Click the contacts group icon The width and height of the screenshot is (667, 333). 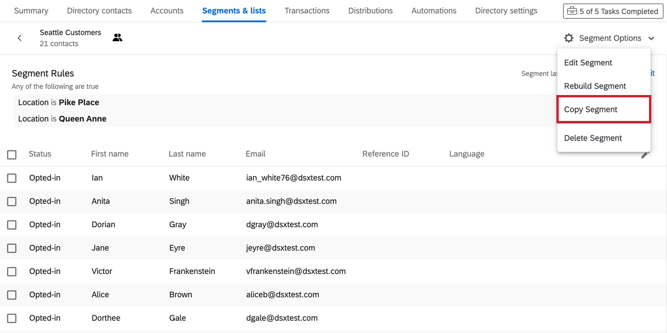pos(117,38)
